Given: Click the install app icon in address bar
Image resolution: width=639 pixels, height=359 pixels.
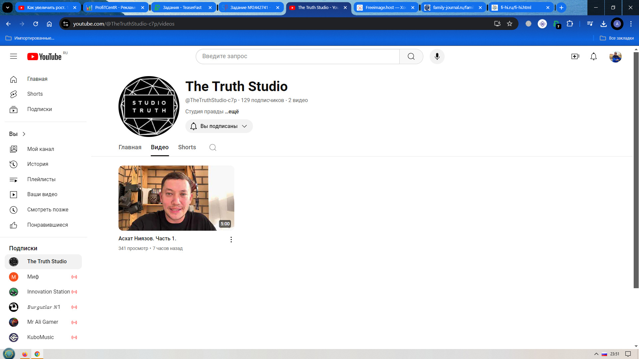Looking at the screenshot, I should pos(497,24).
